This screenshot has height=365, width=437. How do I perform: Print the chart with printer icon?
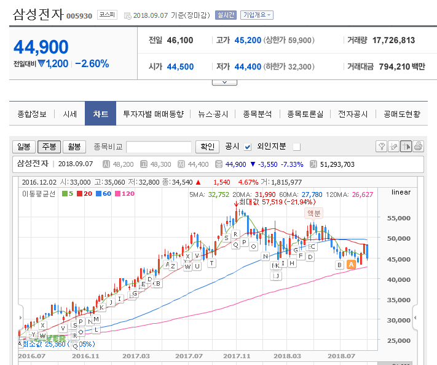click(418, 146)
